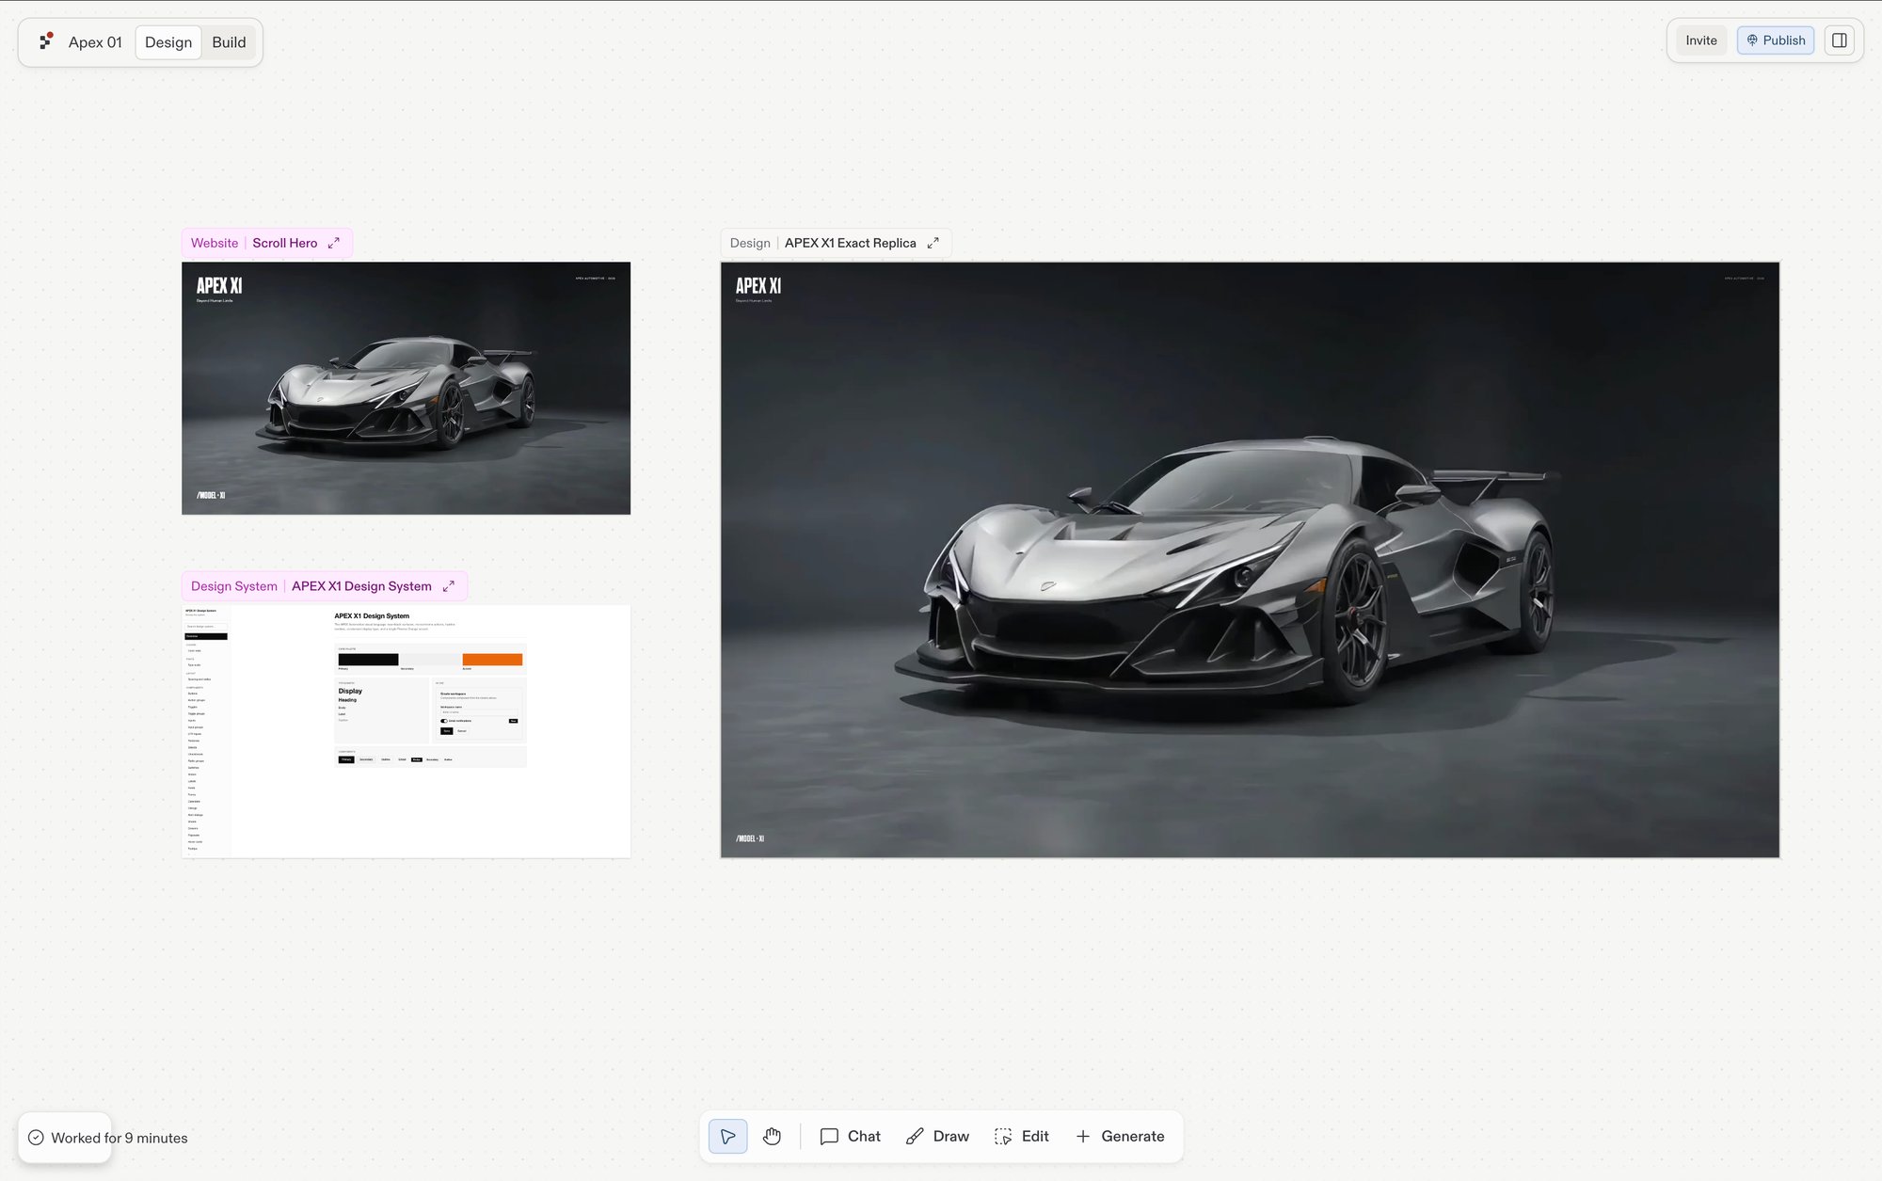The image size is (1882, 1181).
Task: Select the Design System label tag
Action: [x=234, y=586]
